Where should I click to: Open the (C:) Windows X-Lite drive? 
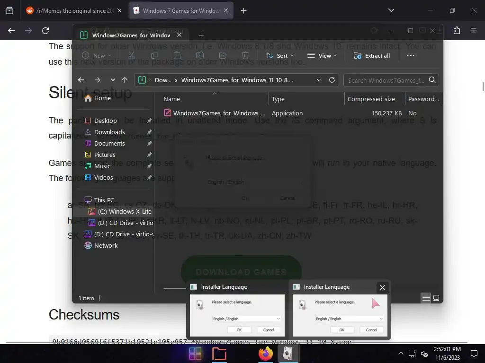click(x=120, y=211)
